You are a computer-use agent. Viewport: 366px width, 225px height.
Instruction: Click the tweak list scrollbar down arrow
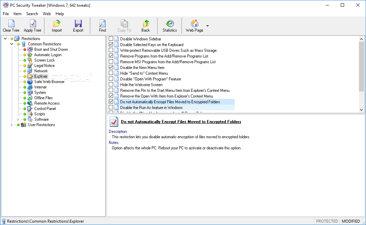pyautogui.click(x=361, y=110)
